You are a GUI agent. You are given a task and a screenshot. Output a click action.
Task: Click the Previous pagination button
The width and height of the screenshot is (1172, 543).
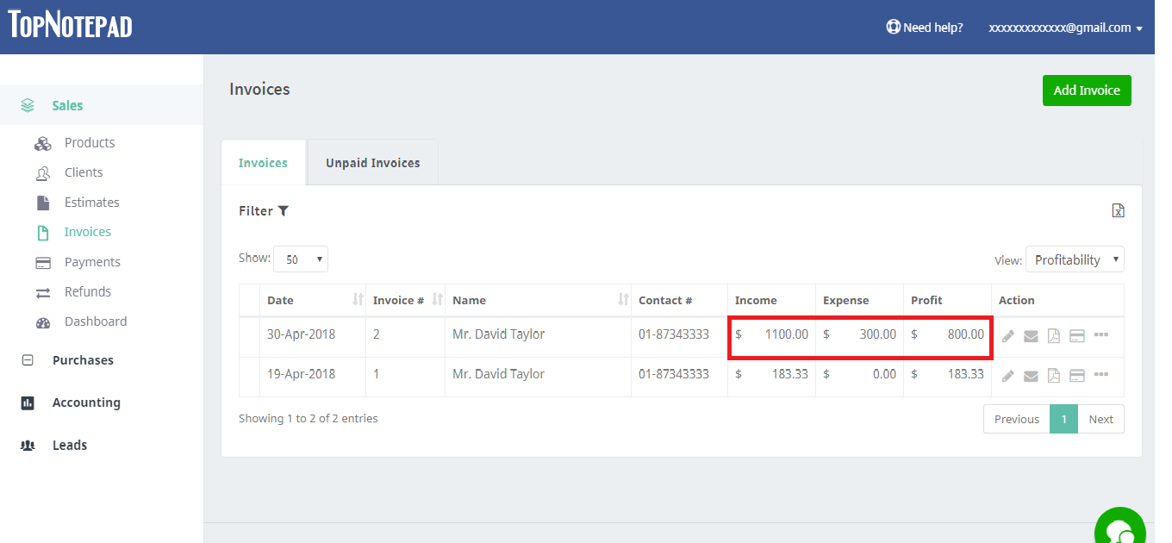click(1017, 419)
